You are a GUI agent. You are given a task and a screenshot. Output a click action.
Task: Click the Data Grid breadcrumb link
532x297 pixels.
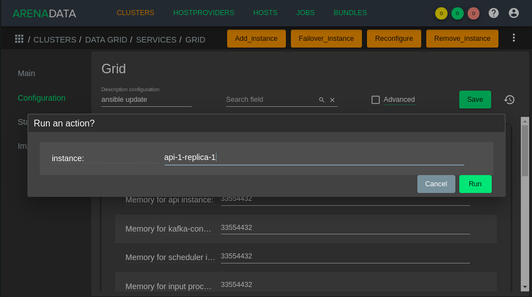click(x=106, y=40)
